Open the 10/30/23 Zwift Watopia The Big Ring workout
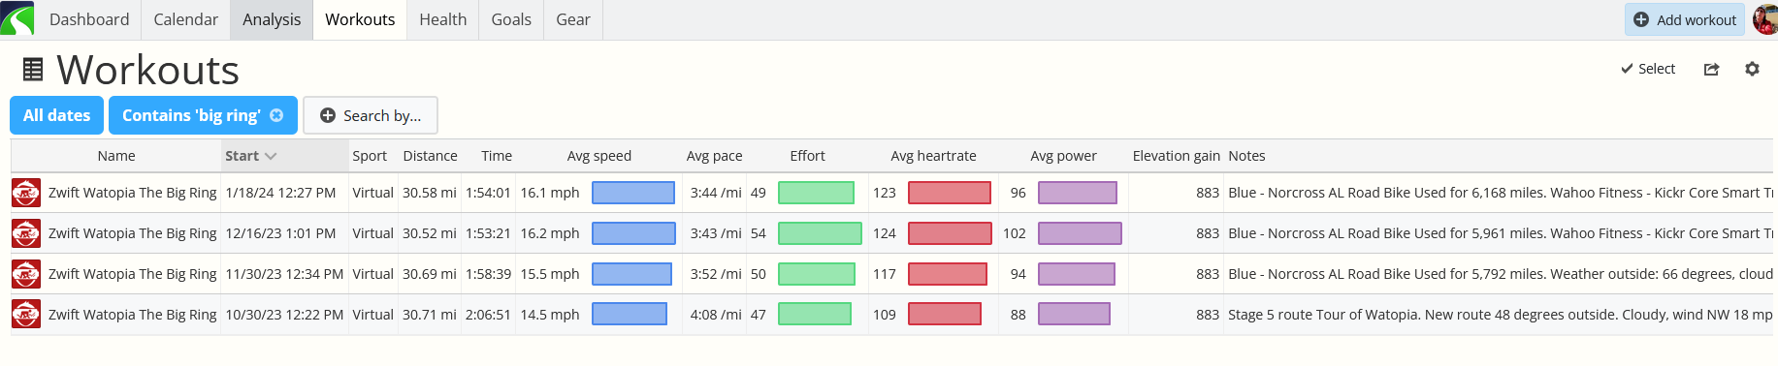 click(x=133, y=315)
